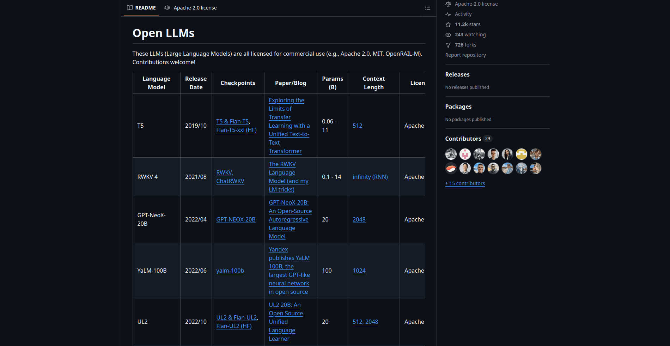Click the fork icon next to 726 forks
The width and height of the screenshot is (670, 346).
[x=448, y=45]
